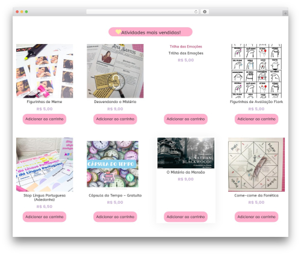Add Cápsula do Tempo to cart

115,216
